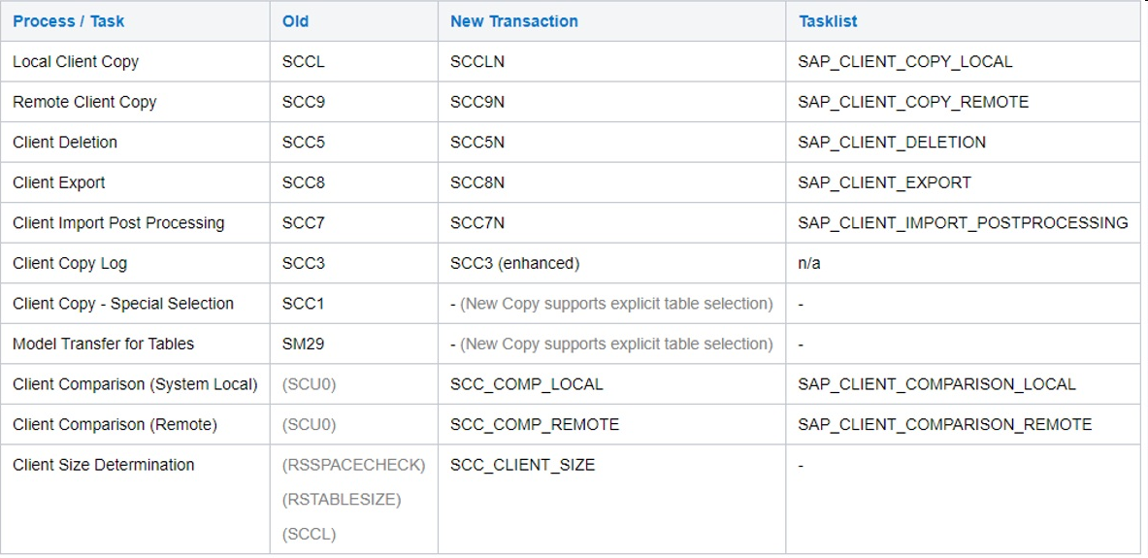Select the SAP_CLIENT_COPY_LOCAL tasklist text
Viewport: 1148px width, 558px height.
coord(904,62)
